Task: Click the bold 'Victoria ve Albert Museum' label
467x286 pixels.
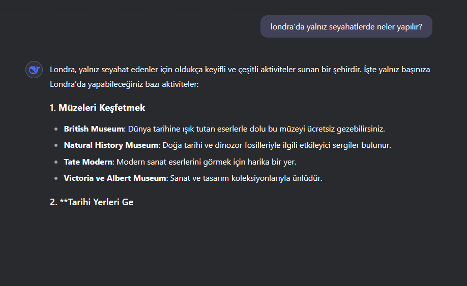Action: coord(114,178)
